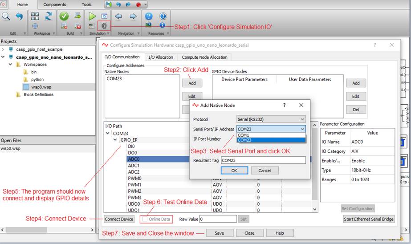This screenshot has width=411, height=244.
Task: Click the navigate back arrow icon
Action: pos(118,16)
